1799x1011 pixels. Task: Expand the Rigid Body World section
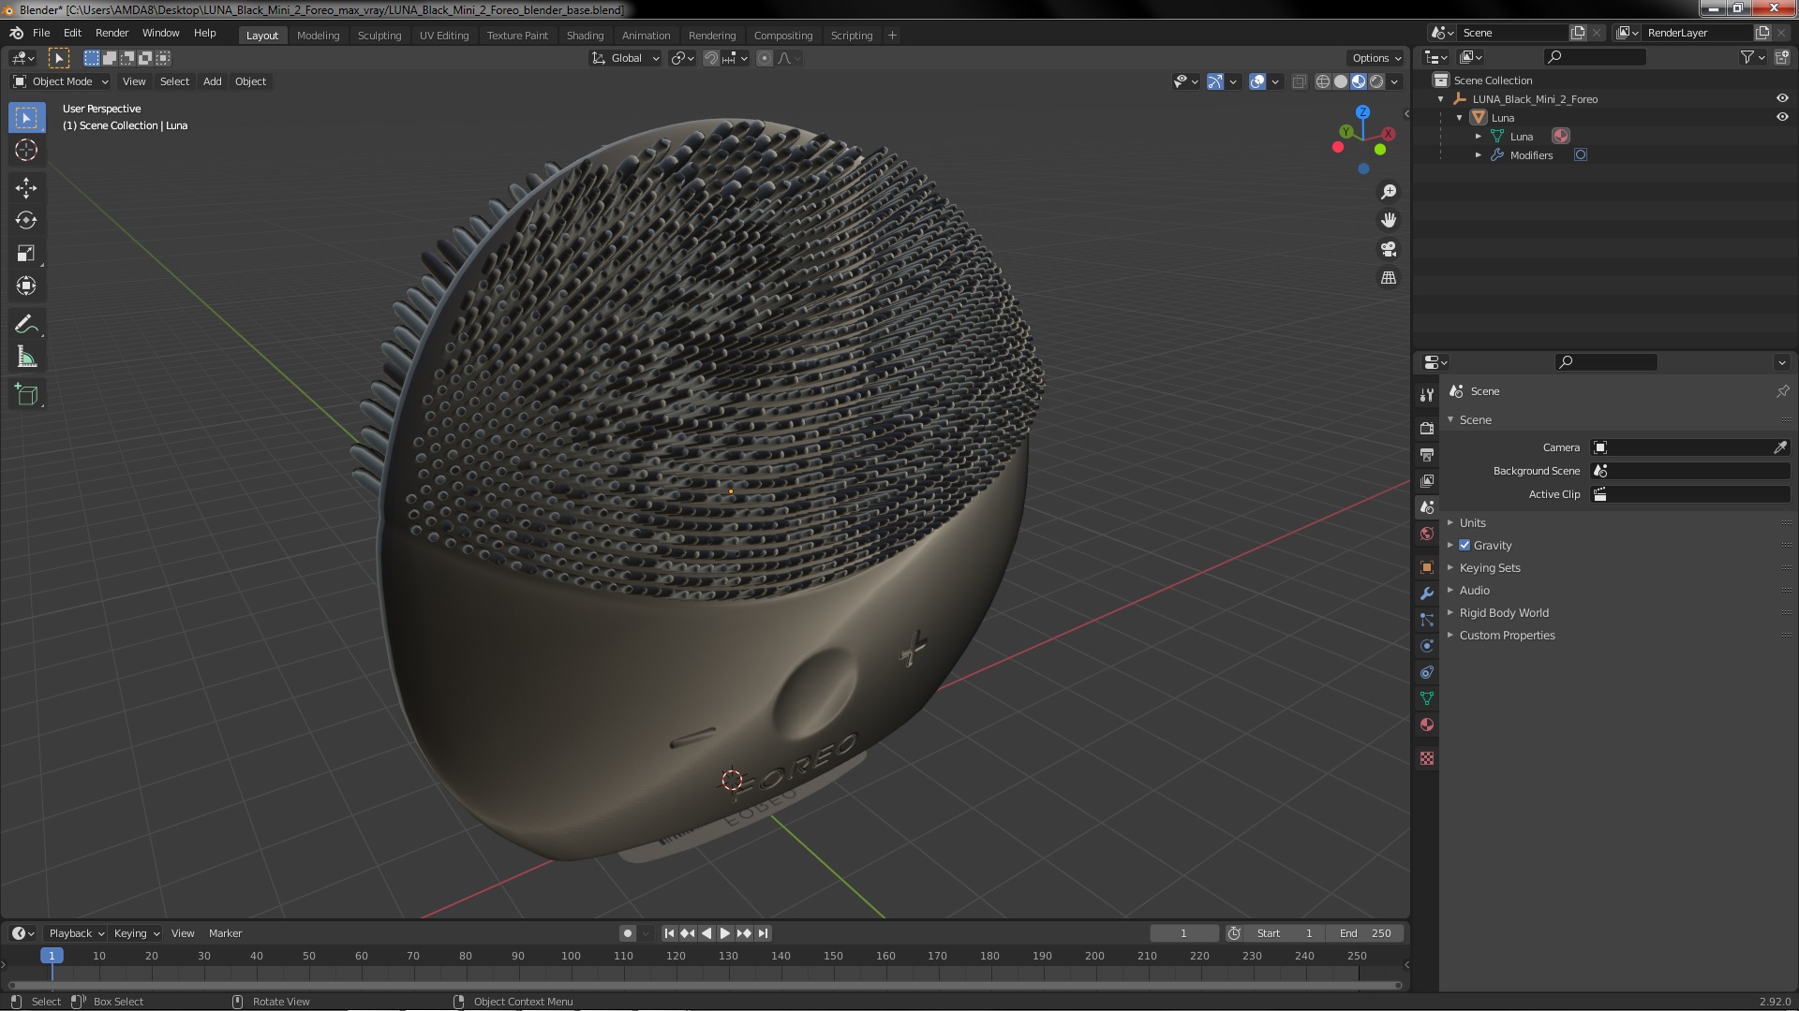click(1503, 612)
